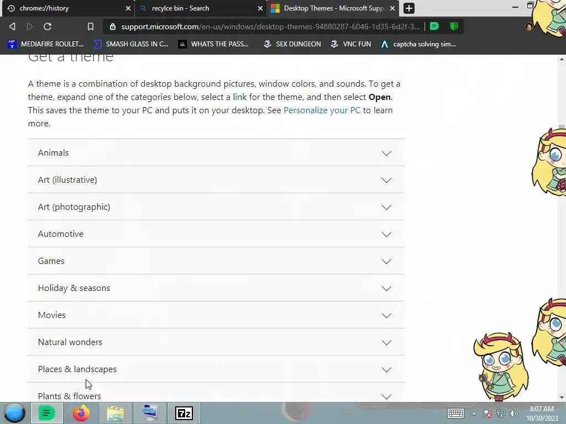Screen dimensions: 566x424
Task: Expand the Automotive category
Action: [x=216, y=234]
